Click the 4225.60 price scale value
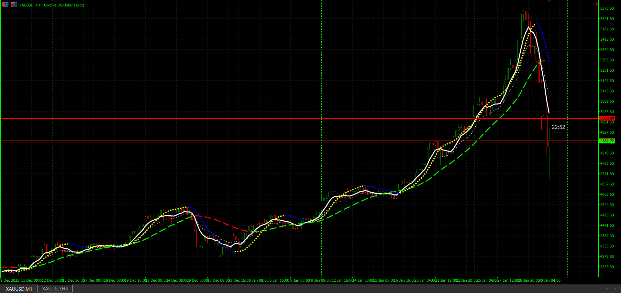This screenshot has width=621, height=293. pos(607,267)
